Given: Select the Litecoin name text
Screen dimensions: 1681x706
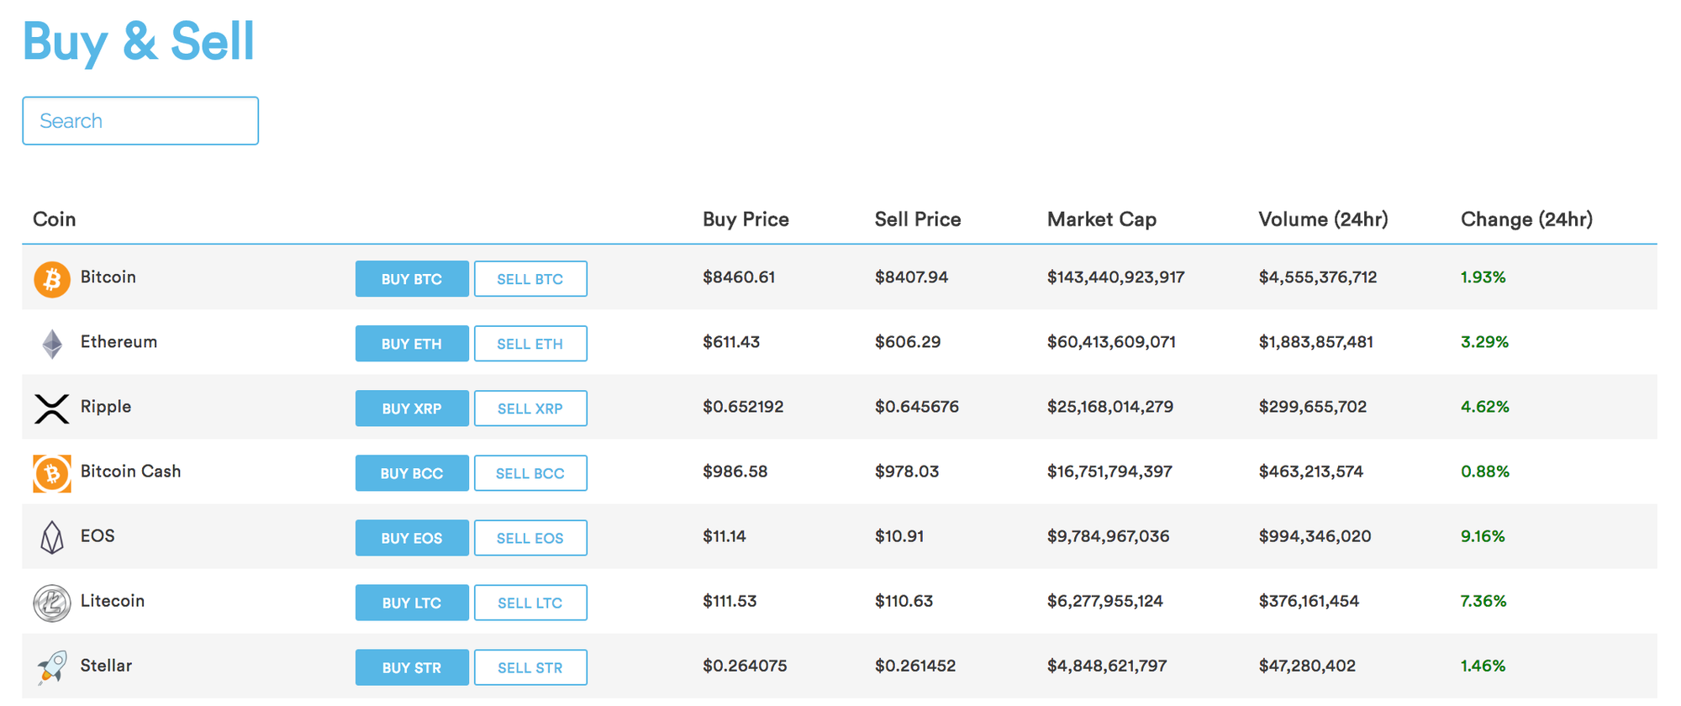Looking at the screenshot, I should 113,601.
